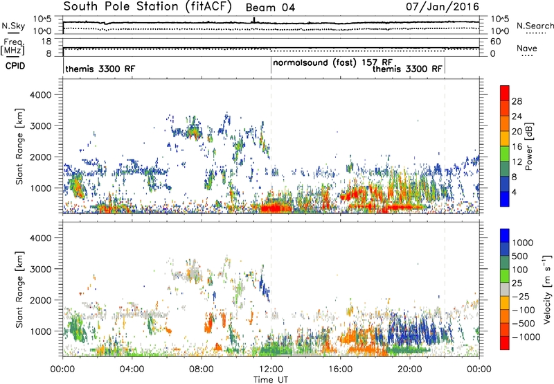Click the 'N.Search' legend label
Viewport: 554px width, 384px height.
[535, 26]
